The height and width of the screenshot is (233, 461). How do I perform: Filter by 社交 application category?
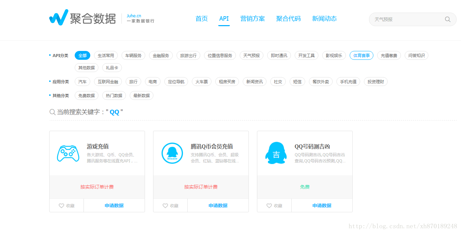click(x=278, y=82)
